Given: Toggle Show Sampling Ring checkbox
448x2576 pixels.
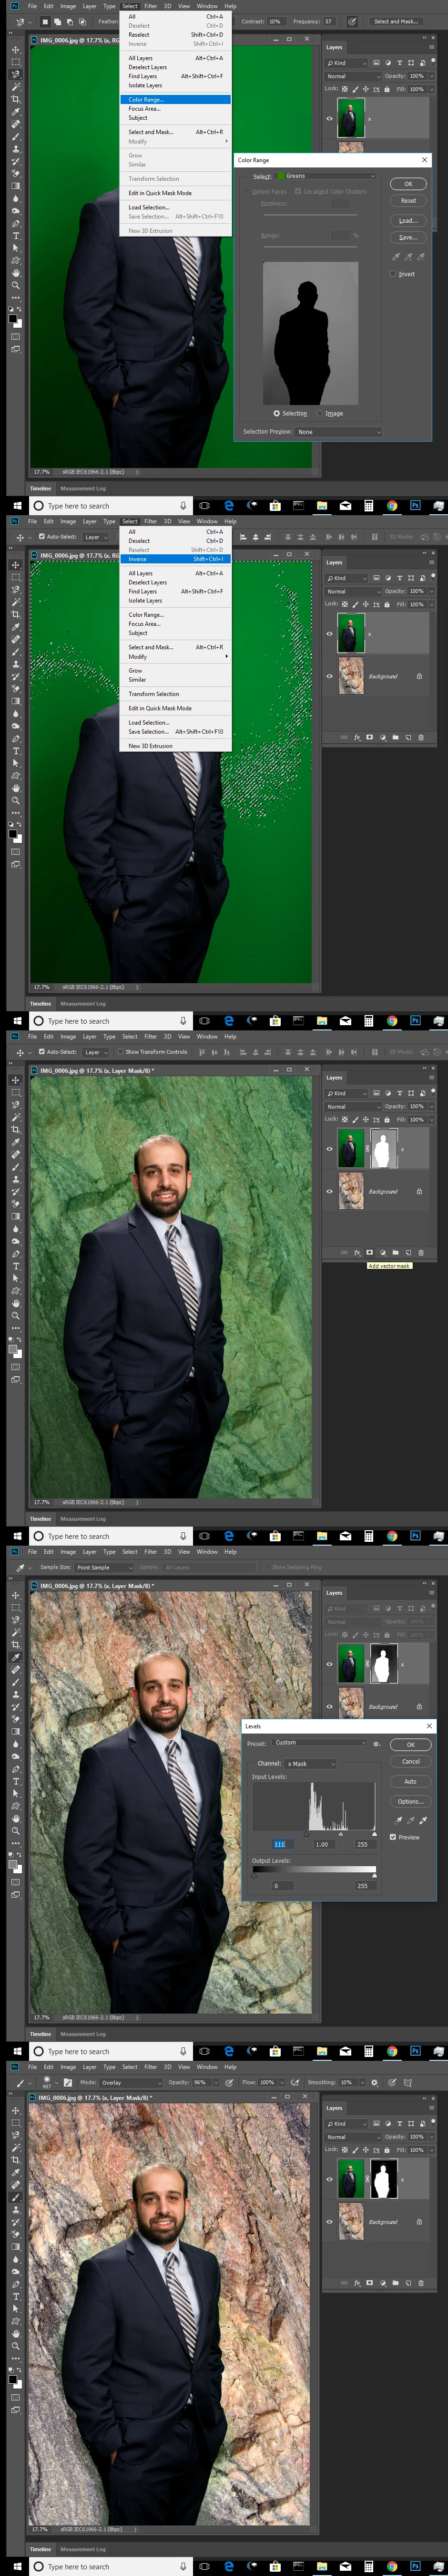Looking at the screenshot, I should (268, 1567).
